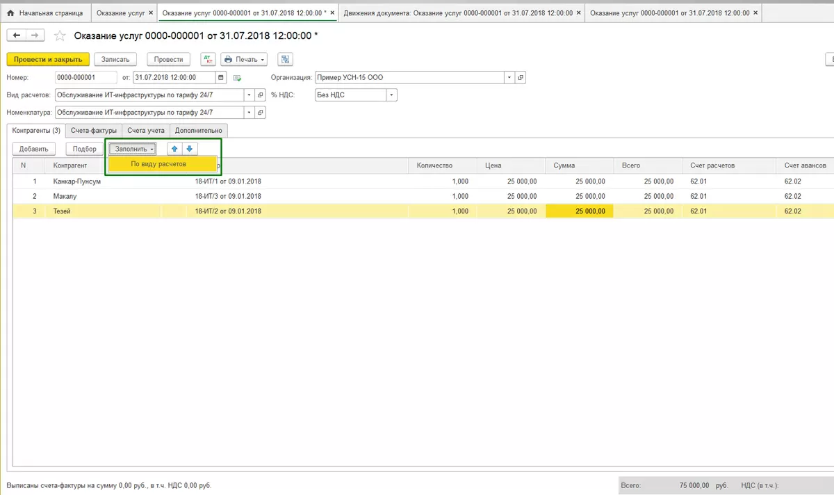
Task: Expand the % НДС dropdown list
Action: pos(392,95)
